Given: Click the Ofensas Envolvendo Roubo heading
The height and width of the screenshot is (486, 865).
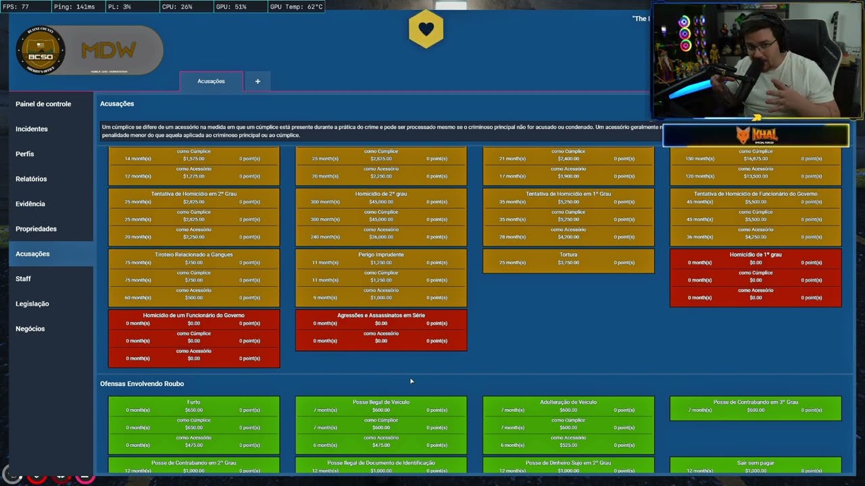Looking at the screenshot, I should tap(142, 383).
